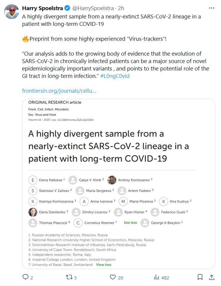This screenshot has width=221, height=286.
Task: Collapse affiliations with View less
Action: [104, 265]
